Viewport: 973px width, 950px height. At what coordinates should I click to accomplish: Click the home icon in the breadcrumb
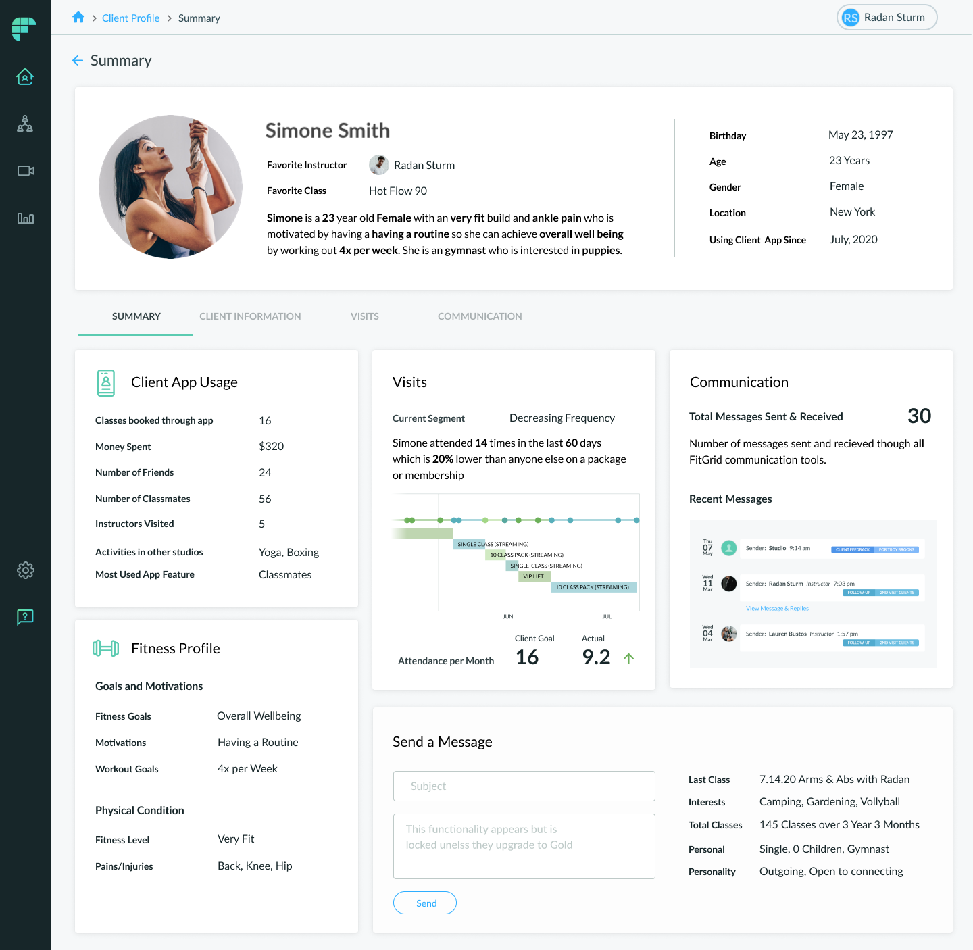tap(78, 17)
